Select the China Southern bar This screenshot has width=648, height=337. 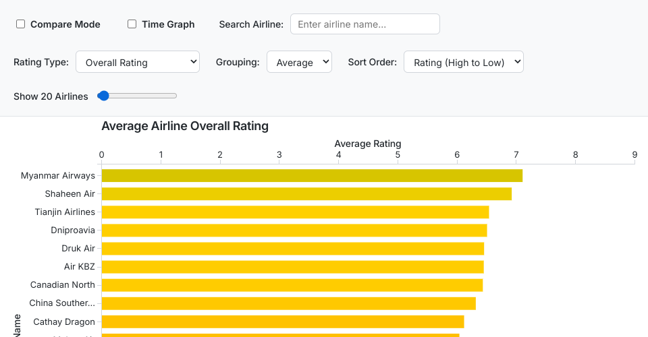[x=288, y=303]
